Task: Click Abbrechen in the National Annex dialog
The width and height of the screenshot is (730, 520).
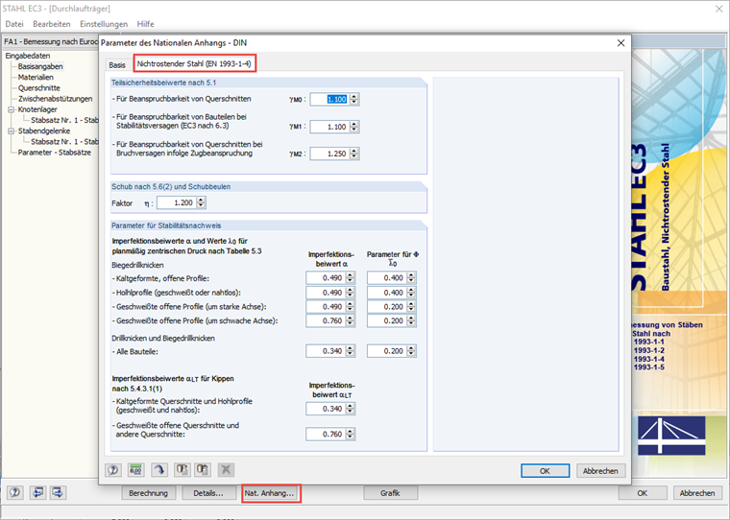Action: click(x=600, y=471)
